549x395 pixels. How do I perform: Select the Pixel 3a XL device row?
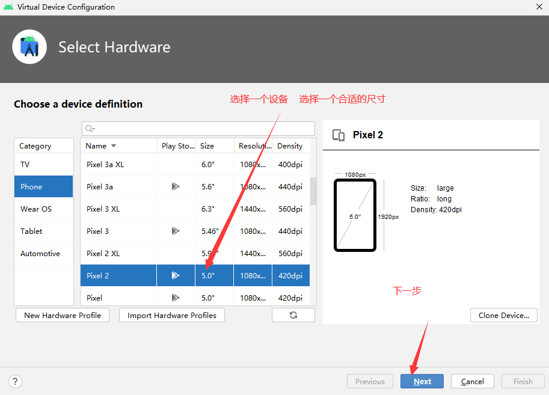tap(195, 165)
